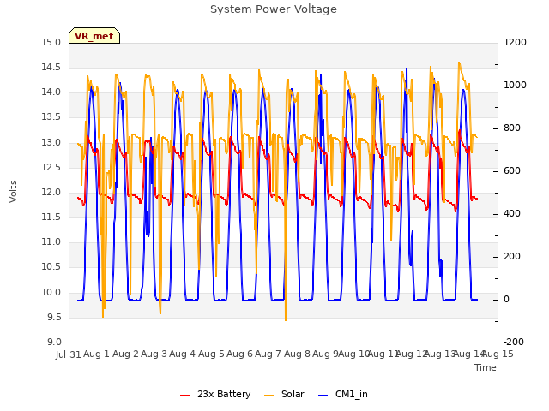
Task: Click the Aug 3 date label
Action: pyautogui.click(x=154, y=354)
